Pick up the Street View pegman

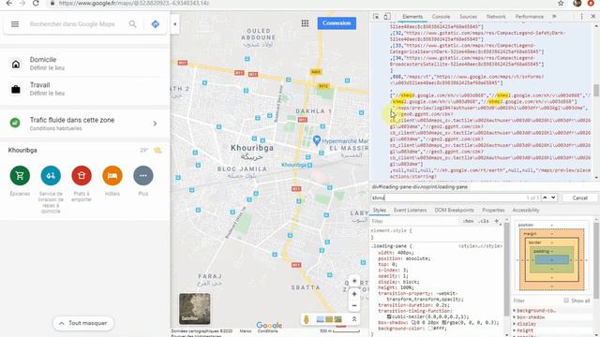coord(307,319)
